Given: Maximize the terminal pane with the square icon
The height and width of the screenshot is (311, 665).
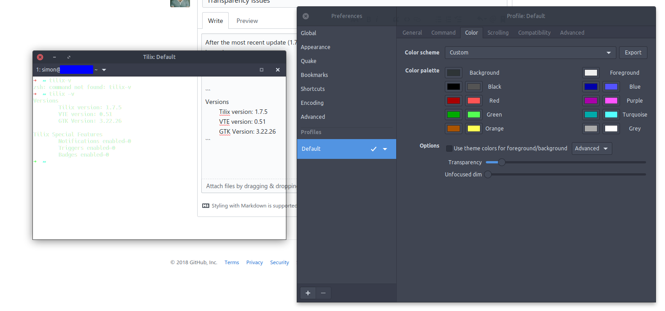Looking at the screenshot, I should point(262,70).
